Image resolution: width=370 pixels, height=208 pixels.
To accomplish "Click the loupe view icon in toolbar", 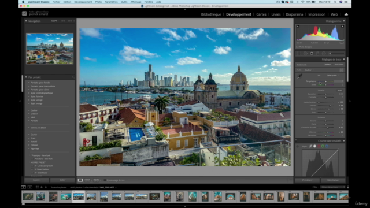I will [x=80, y=180].
